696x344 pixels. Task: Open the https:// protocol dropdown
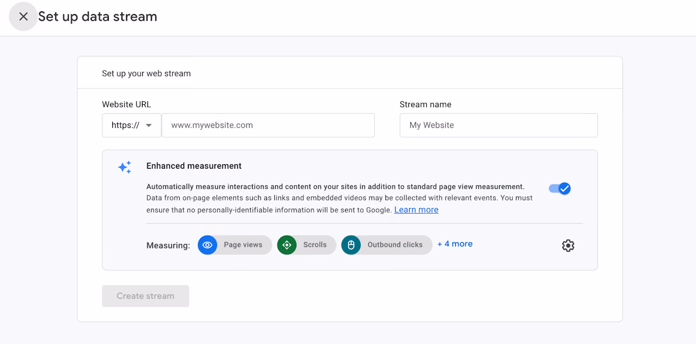(x=132, y=125)
